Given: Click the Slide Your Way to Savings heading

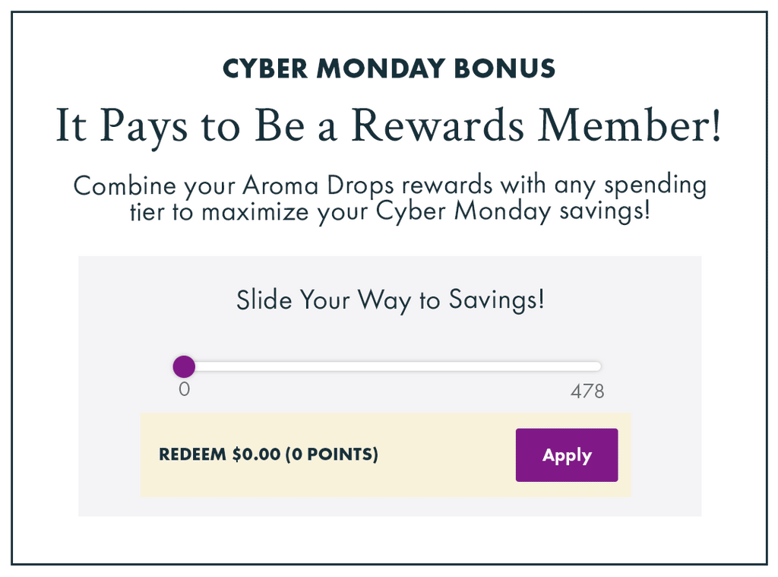Looking at the screenshot, I should (390, 300).
